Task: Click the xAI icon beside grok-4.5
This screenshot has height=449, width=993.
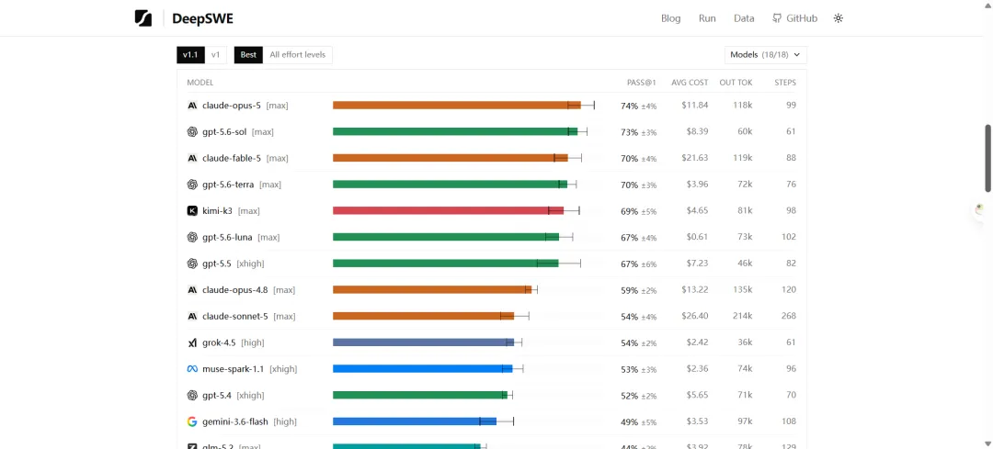Action: coord(192,342)
